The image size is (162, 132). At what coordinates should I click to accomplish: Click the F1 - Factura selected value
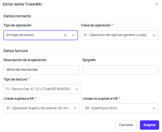[x=39, y=89]
